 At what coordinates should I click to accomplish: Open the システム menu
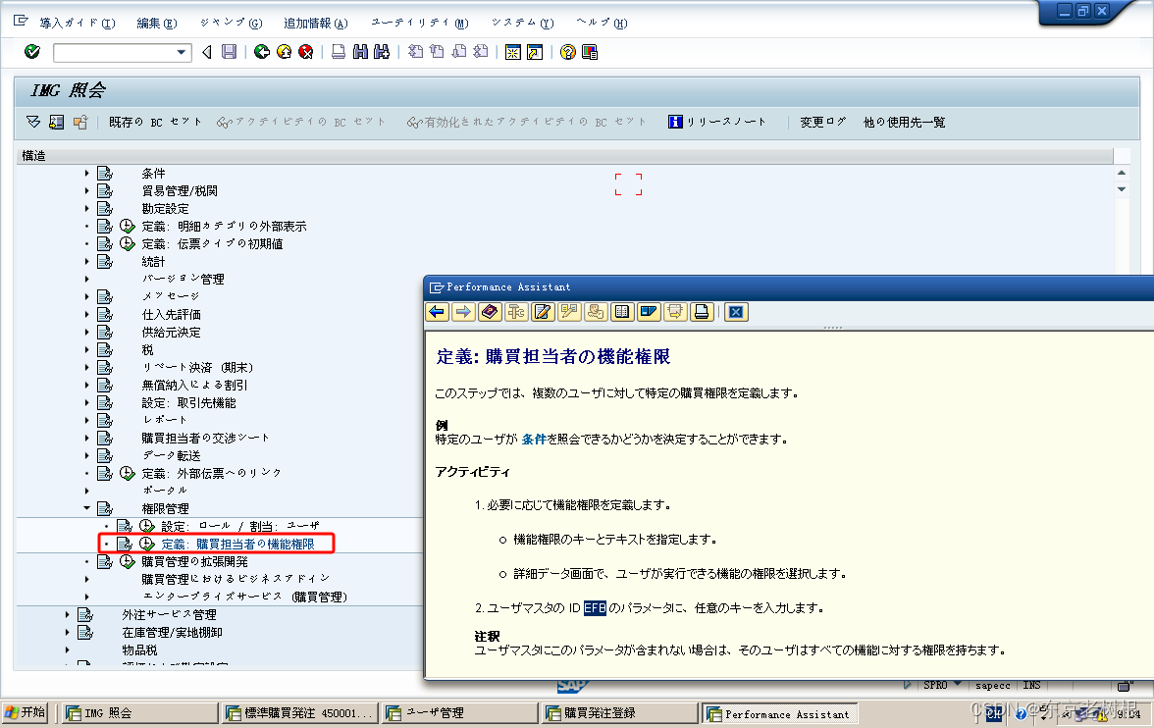(x=520, y=22)
